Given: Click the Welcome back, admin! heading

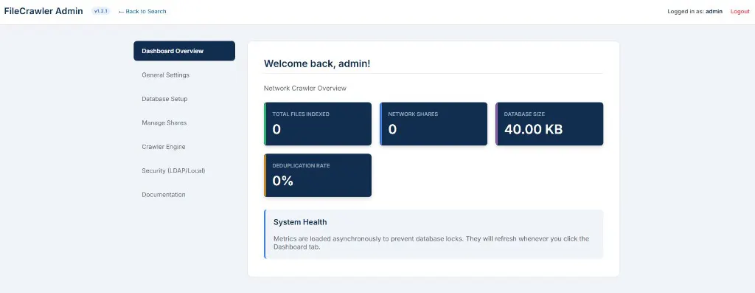Looking at the screenshot, I should click(317, 63).
